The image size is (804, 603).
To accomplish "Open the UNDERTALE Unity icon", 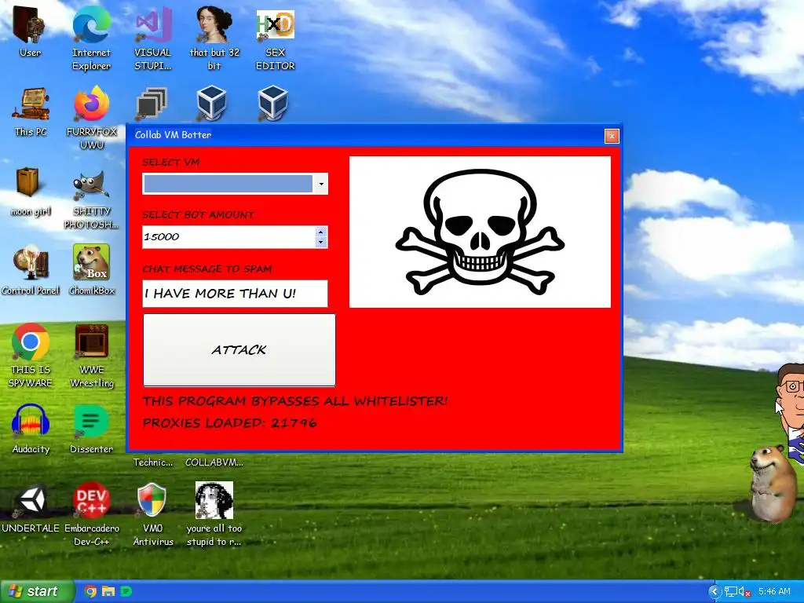I will [x=31, y=508].
